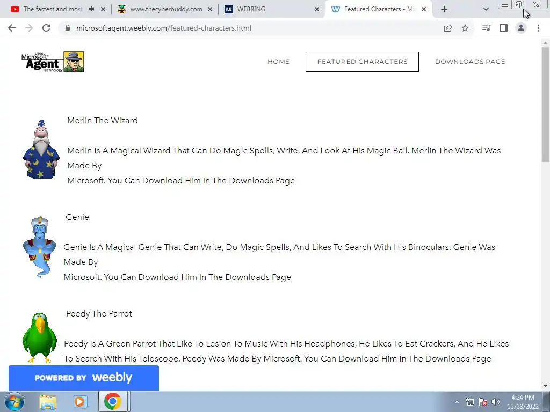Open the media control icon
550x412 pixels.
point(486,28)
